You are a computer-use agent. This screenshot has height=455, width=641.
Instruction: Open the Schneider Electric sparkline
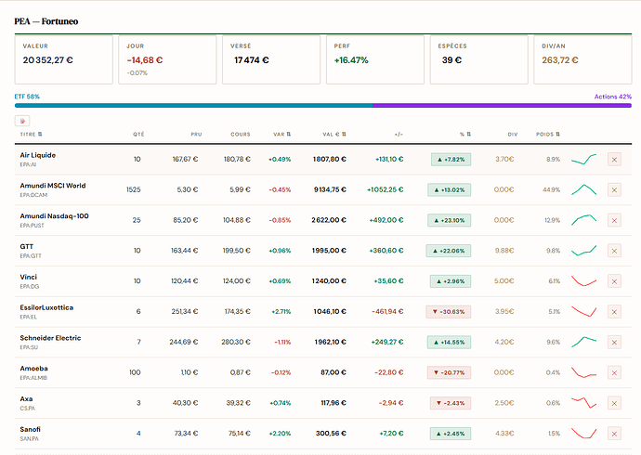[583, 342]
